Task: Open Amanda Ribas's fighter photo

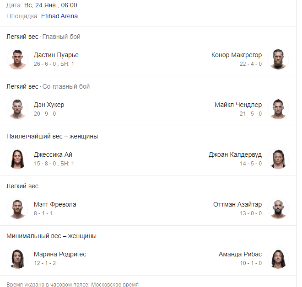Action: 278,258
